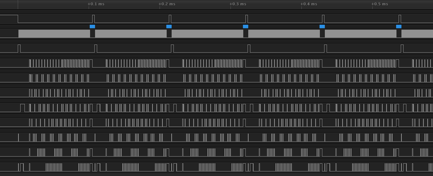This screenshot has width=433, height=176.
Task: Click gray decoded frame between +0.1 and +0.2 ms
Action: [131, 34]
